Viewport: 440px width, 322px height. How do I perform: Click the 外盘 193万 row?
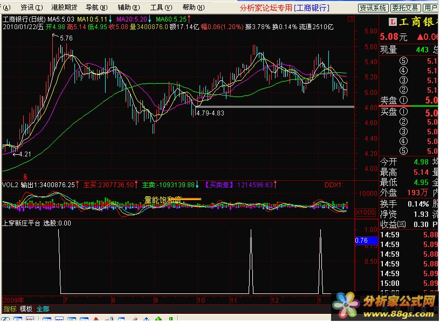(404, 193)
